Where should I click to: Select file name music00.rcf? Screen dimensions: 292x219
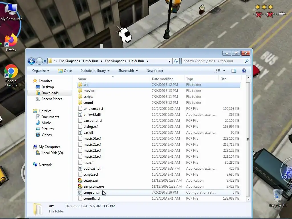pyautogui.click(x=92, y=139)
